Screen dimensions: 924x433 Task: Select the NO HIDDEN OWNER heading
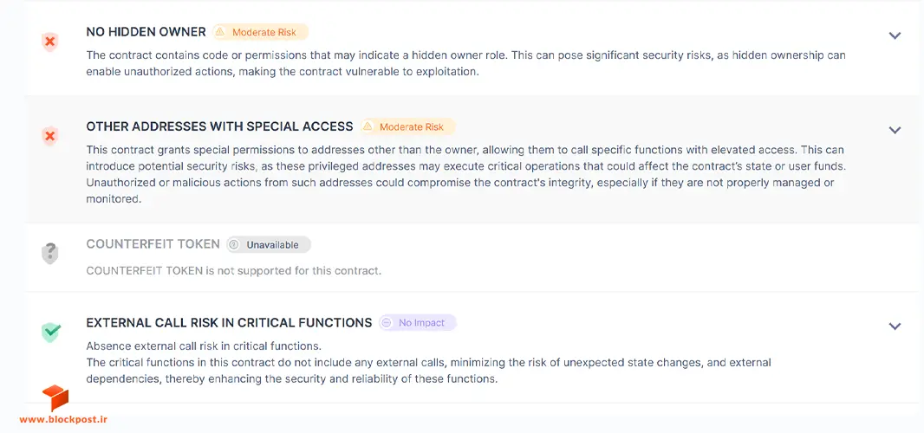pos(146,32)
